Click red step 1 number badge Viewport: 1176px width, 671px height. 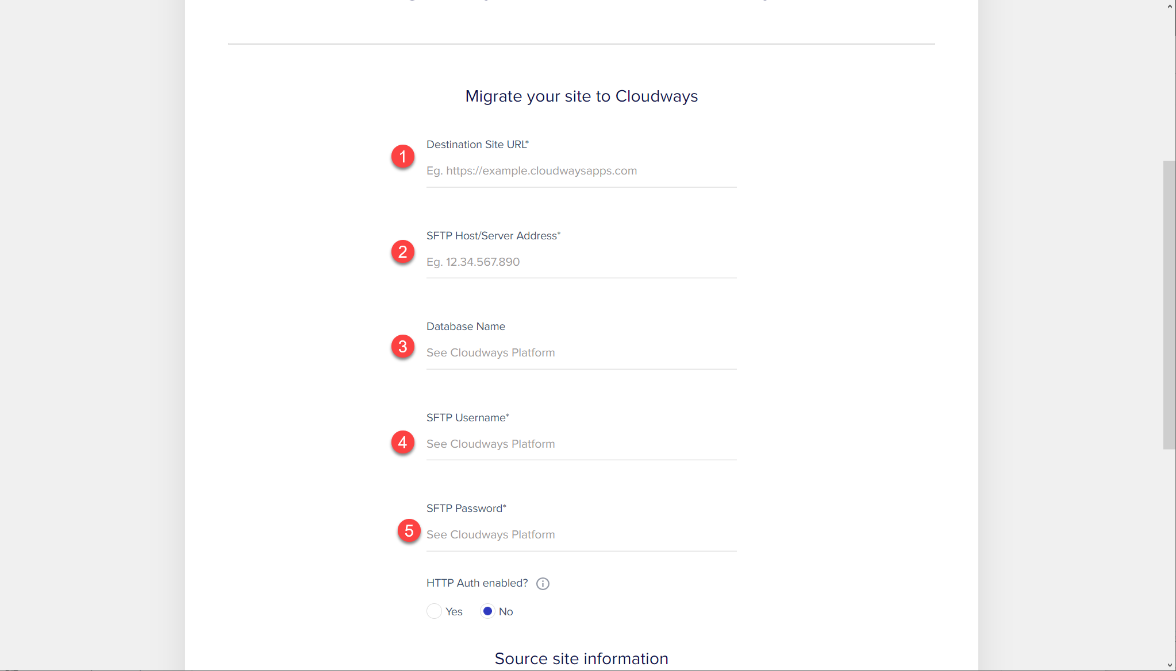click(403, 156)
